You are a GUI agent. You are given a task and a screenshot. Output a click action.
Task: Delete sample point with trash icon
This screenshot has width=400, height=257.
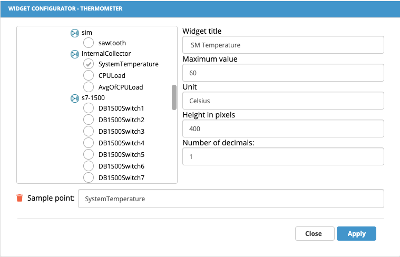click(19, 198)
